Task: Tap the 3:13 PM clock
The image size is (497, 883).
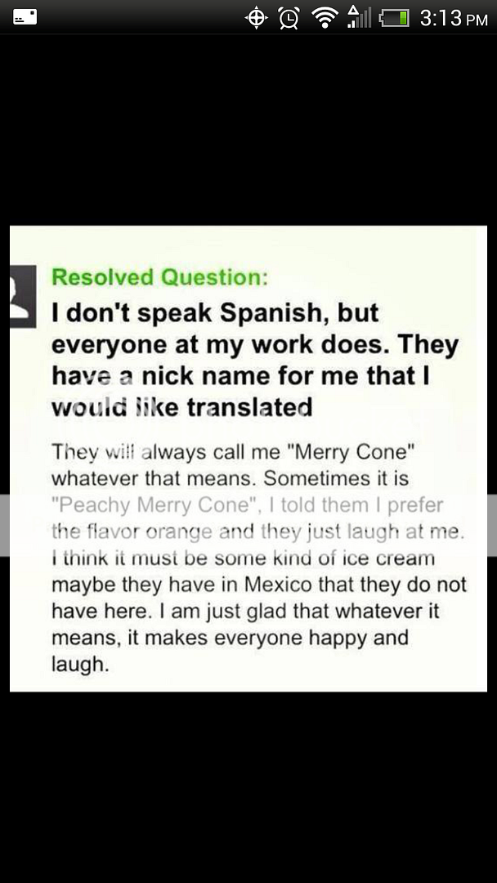Action: (x=454, y=19)
